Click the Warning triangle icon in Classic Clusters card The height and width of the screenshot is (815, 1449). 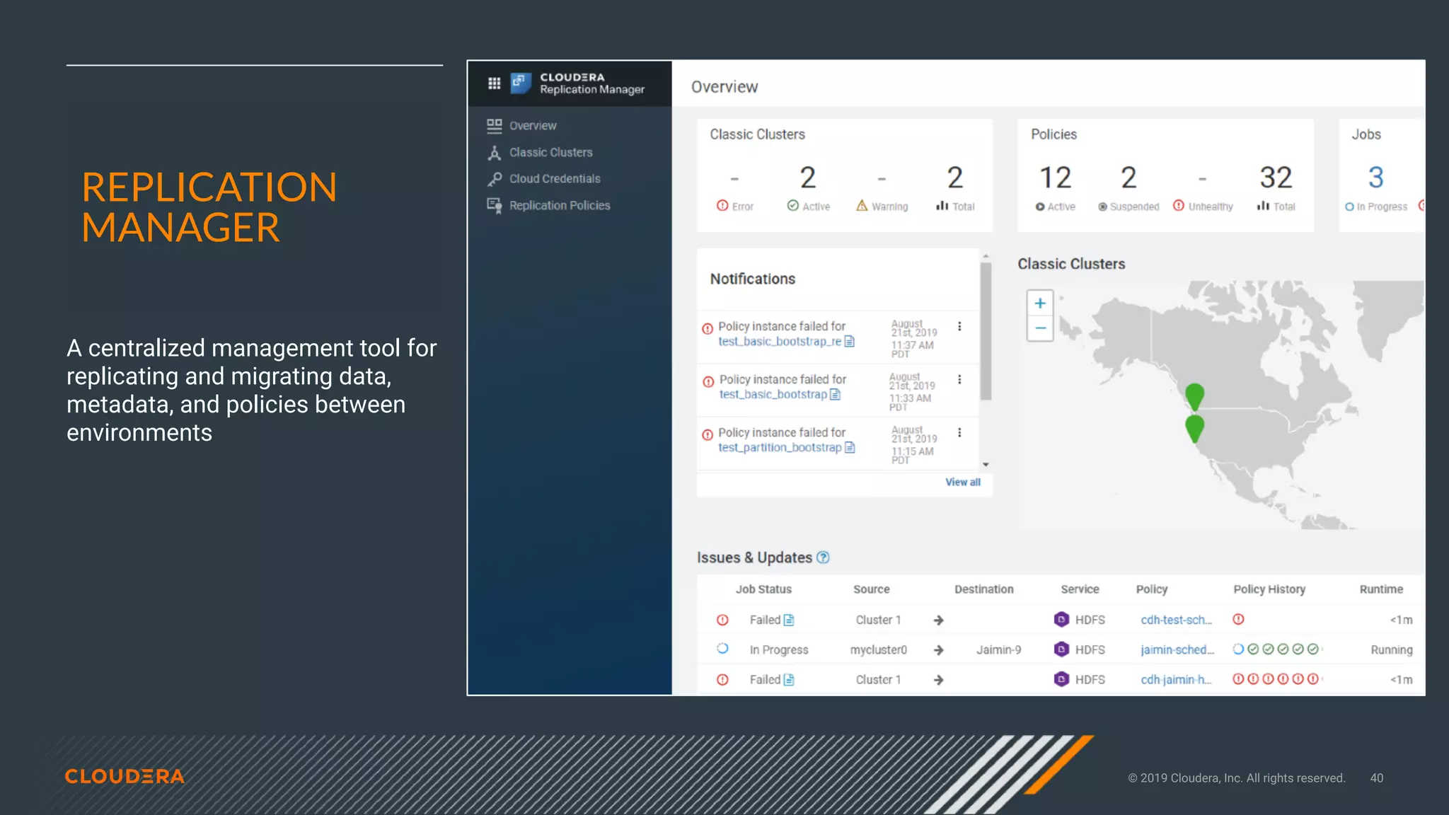pyautogui.click(x=862, y=205)
